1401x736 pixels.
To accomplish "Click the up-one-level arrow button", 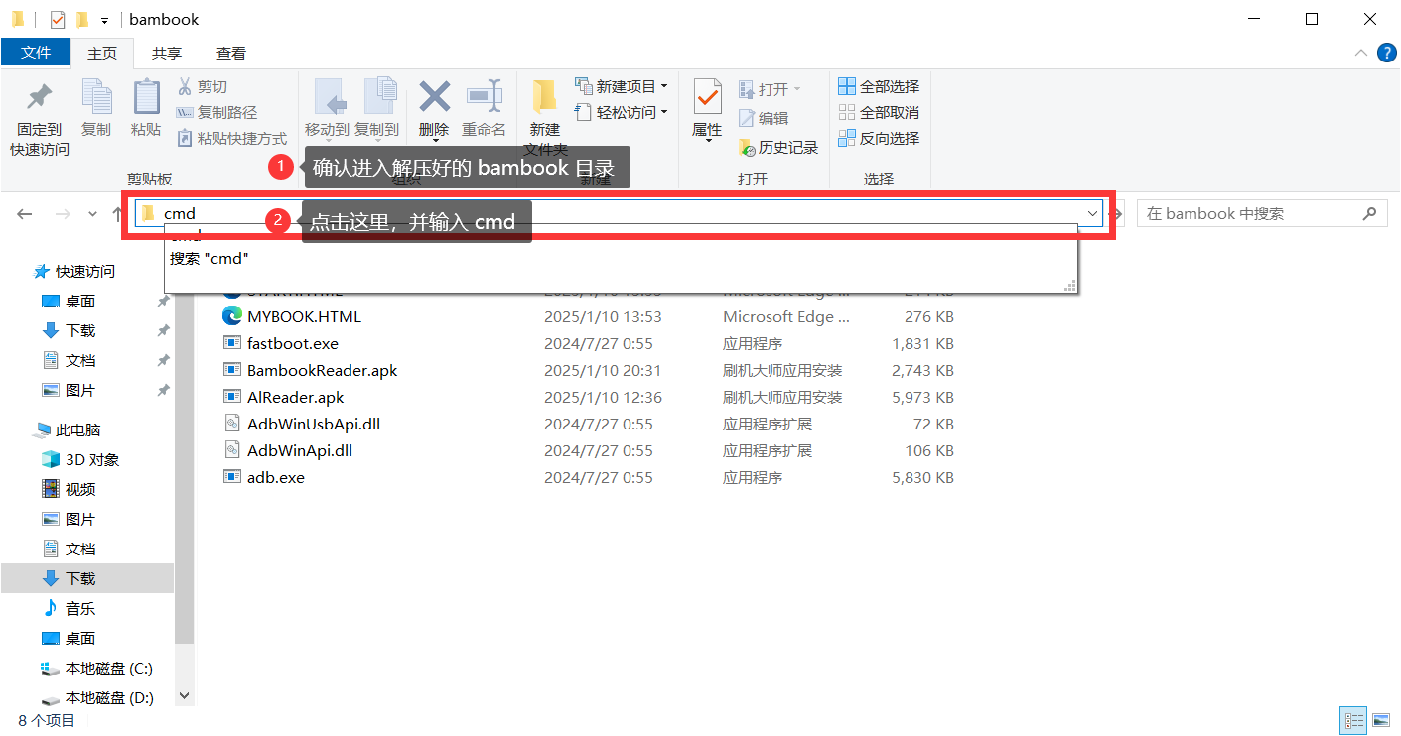I will click(117, 213).
